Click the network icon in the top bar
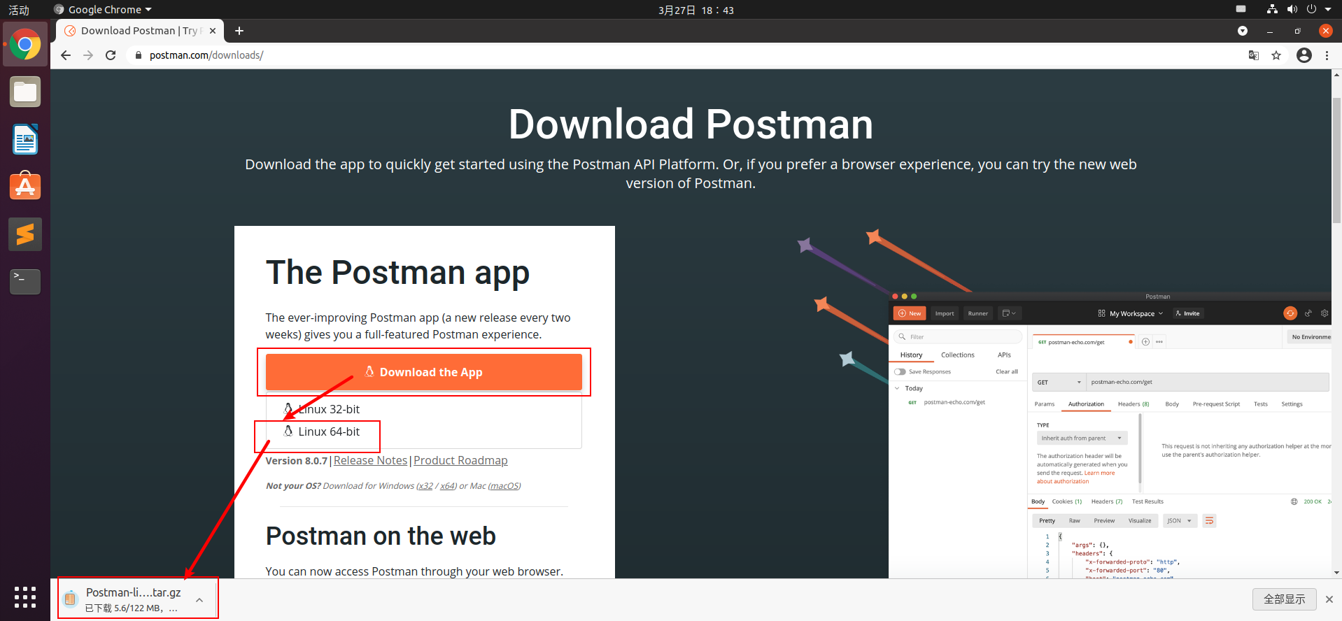 tap(1272, 9)
